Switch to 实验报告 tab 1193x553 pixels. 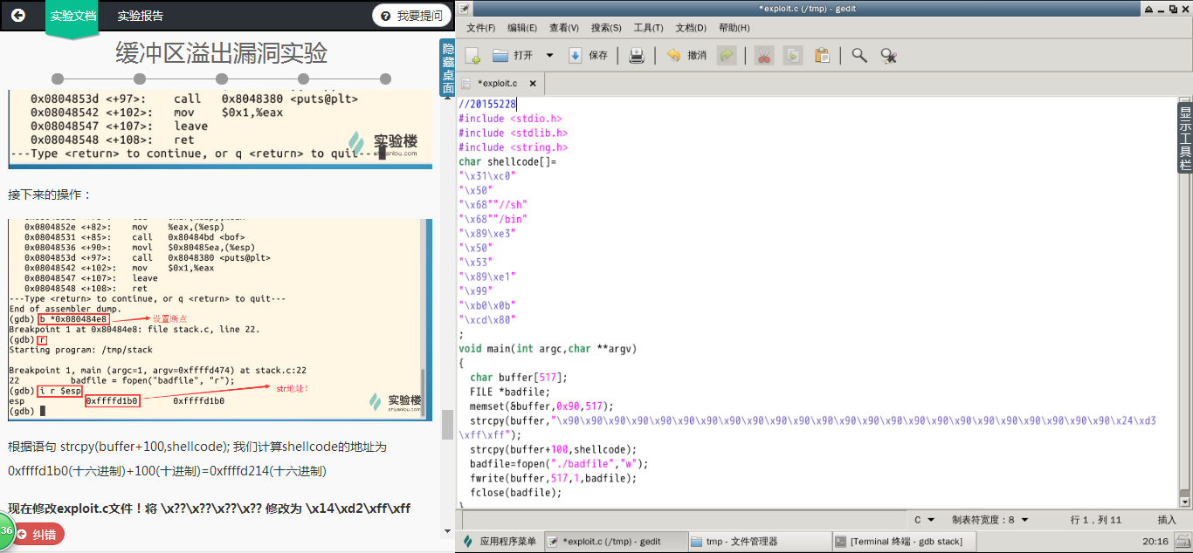(140, 16)
